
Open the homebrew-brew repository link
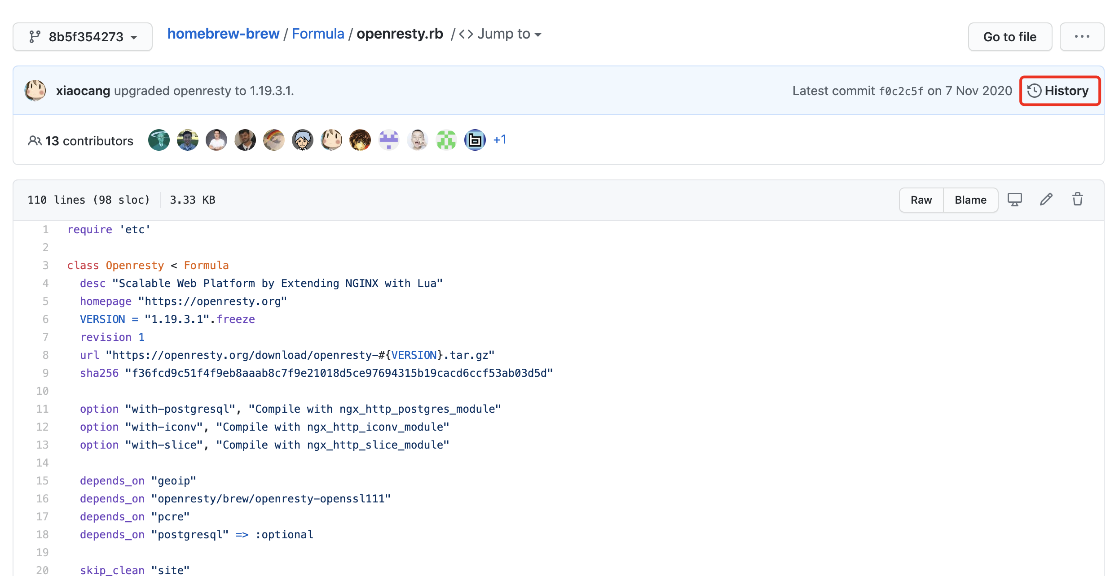(x=223, y=34)
